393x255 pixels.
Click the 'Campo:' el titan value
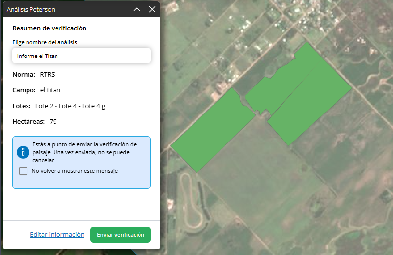(x=50, y=90)
